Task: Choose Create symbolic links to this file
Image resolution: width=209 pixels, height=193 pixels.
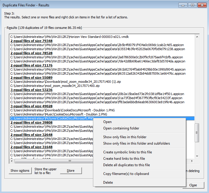Action: [x=127, y=152]
